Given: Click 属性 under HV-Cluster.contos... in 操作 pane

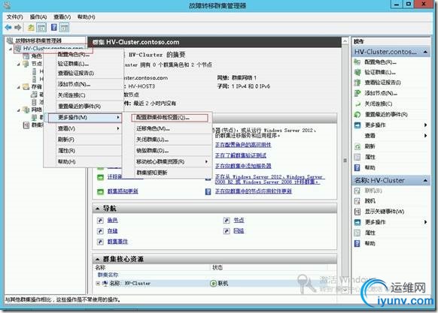Looking at the screenshot, I should [370, 157].
